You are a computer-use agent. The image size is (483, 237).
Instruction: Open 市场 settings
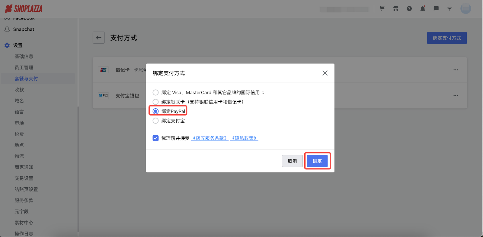tap(19, 123)
